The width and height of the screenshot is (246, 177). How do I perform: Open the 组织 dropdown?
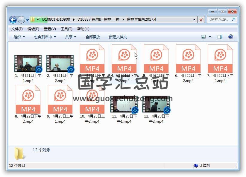(19, 37)
